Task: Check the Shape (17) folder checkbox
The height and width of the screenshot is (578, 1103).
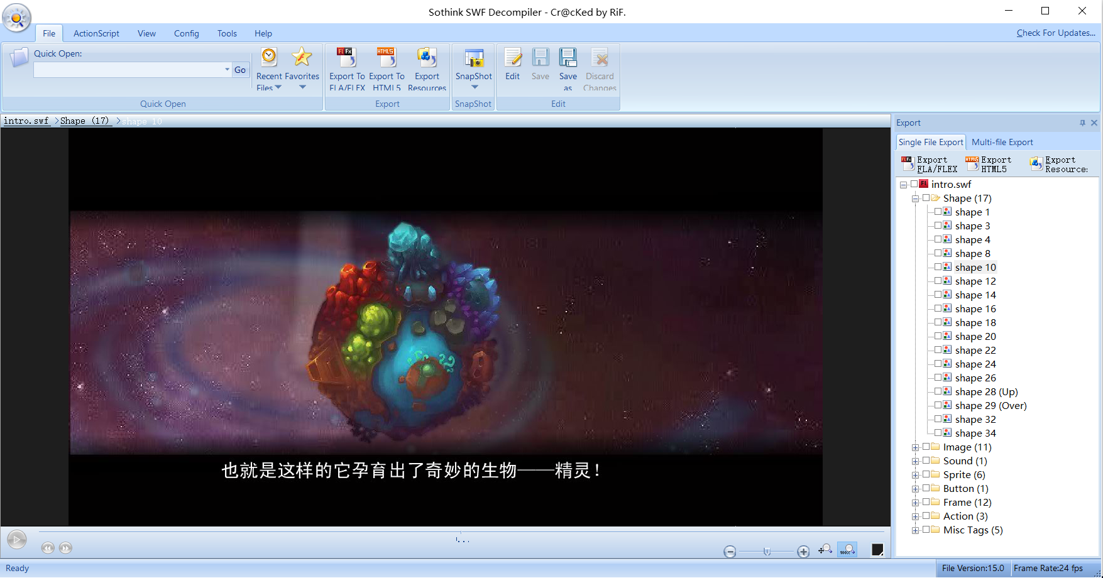Action: coord(926,198)
